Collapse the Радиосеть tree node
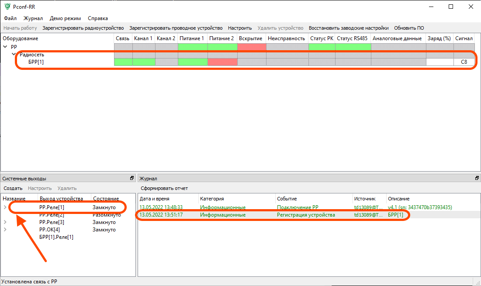 (x=14, y=54)
